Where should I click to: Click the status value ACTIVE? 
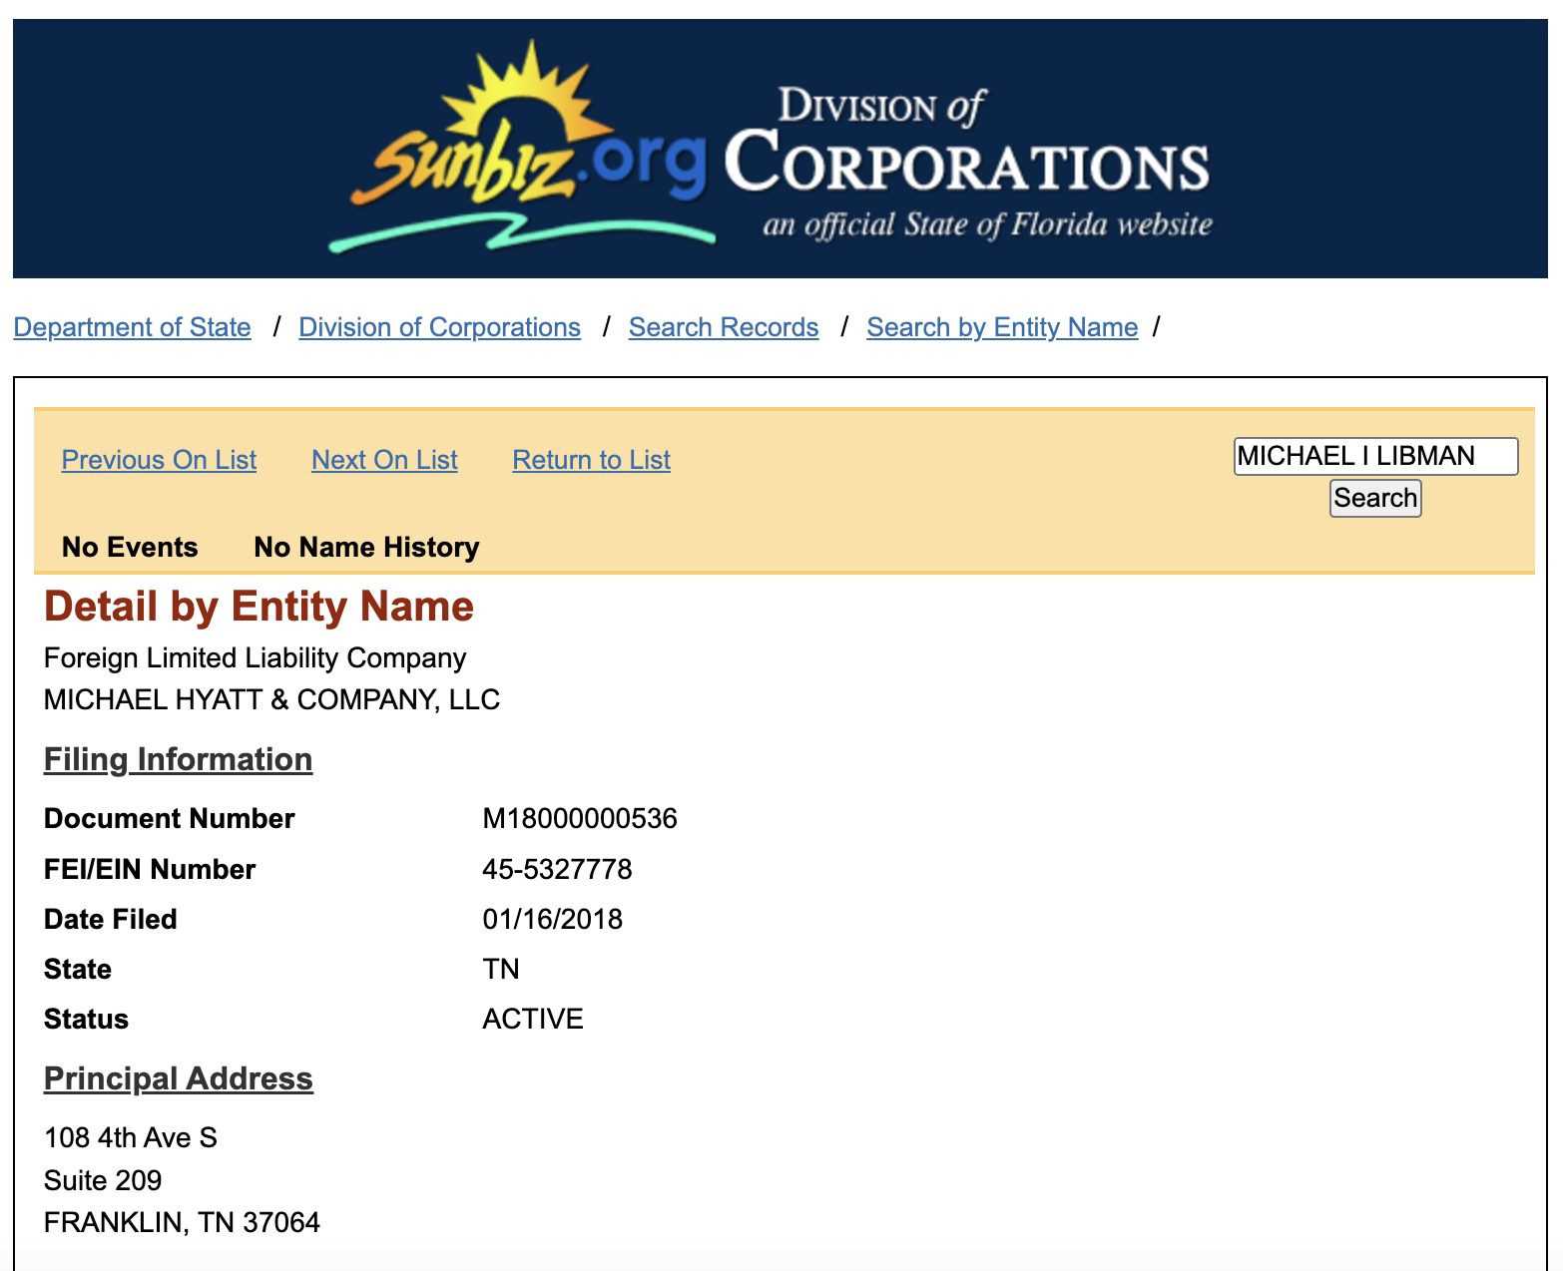pyautogui.click(x=533, y=1020)
